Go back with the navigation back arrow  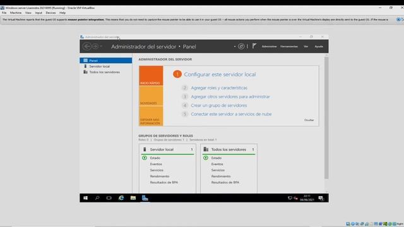click(x=87, y=46)
